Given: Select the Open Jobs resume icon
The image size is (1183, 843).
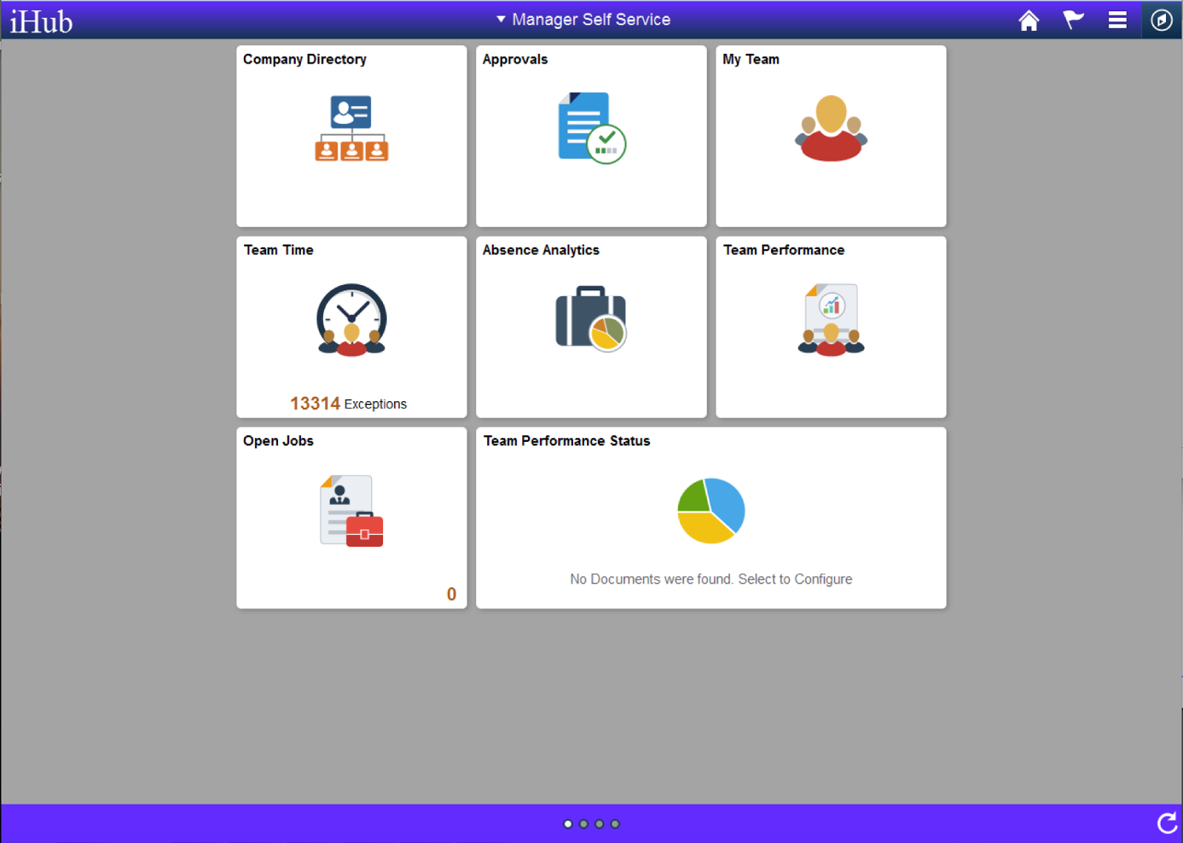Looking at the screenshot, I should [350, 509].
